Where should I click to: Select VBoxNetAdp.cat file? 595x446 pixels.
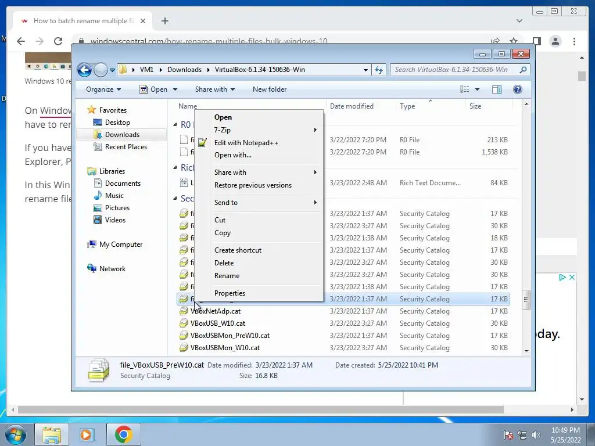click(x=216, y=311)
